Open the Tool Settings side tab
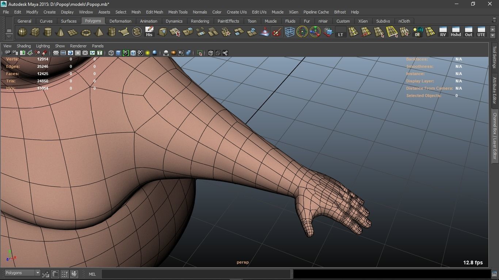Image resolution: width=499 pixels, height=280 pixels. (x=495, y=57)
